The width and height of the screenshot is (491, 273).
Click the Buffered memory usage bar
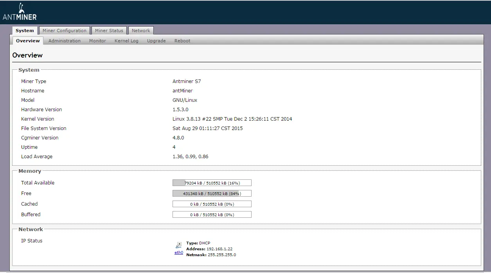pos(212,215)
